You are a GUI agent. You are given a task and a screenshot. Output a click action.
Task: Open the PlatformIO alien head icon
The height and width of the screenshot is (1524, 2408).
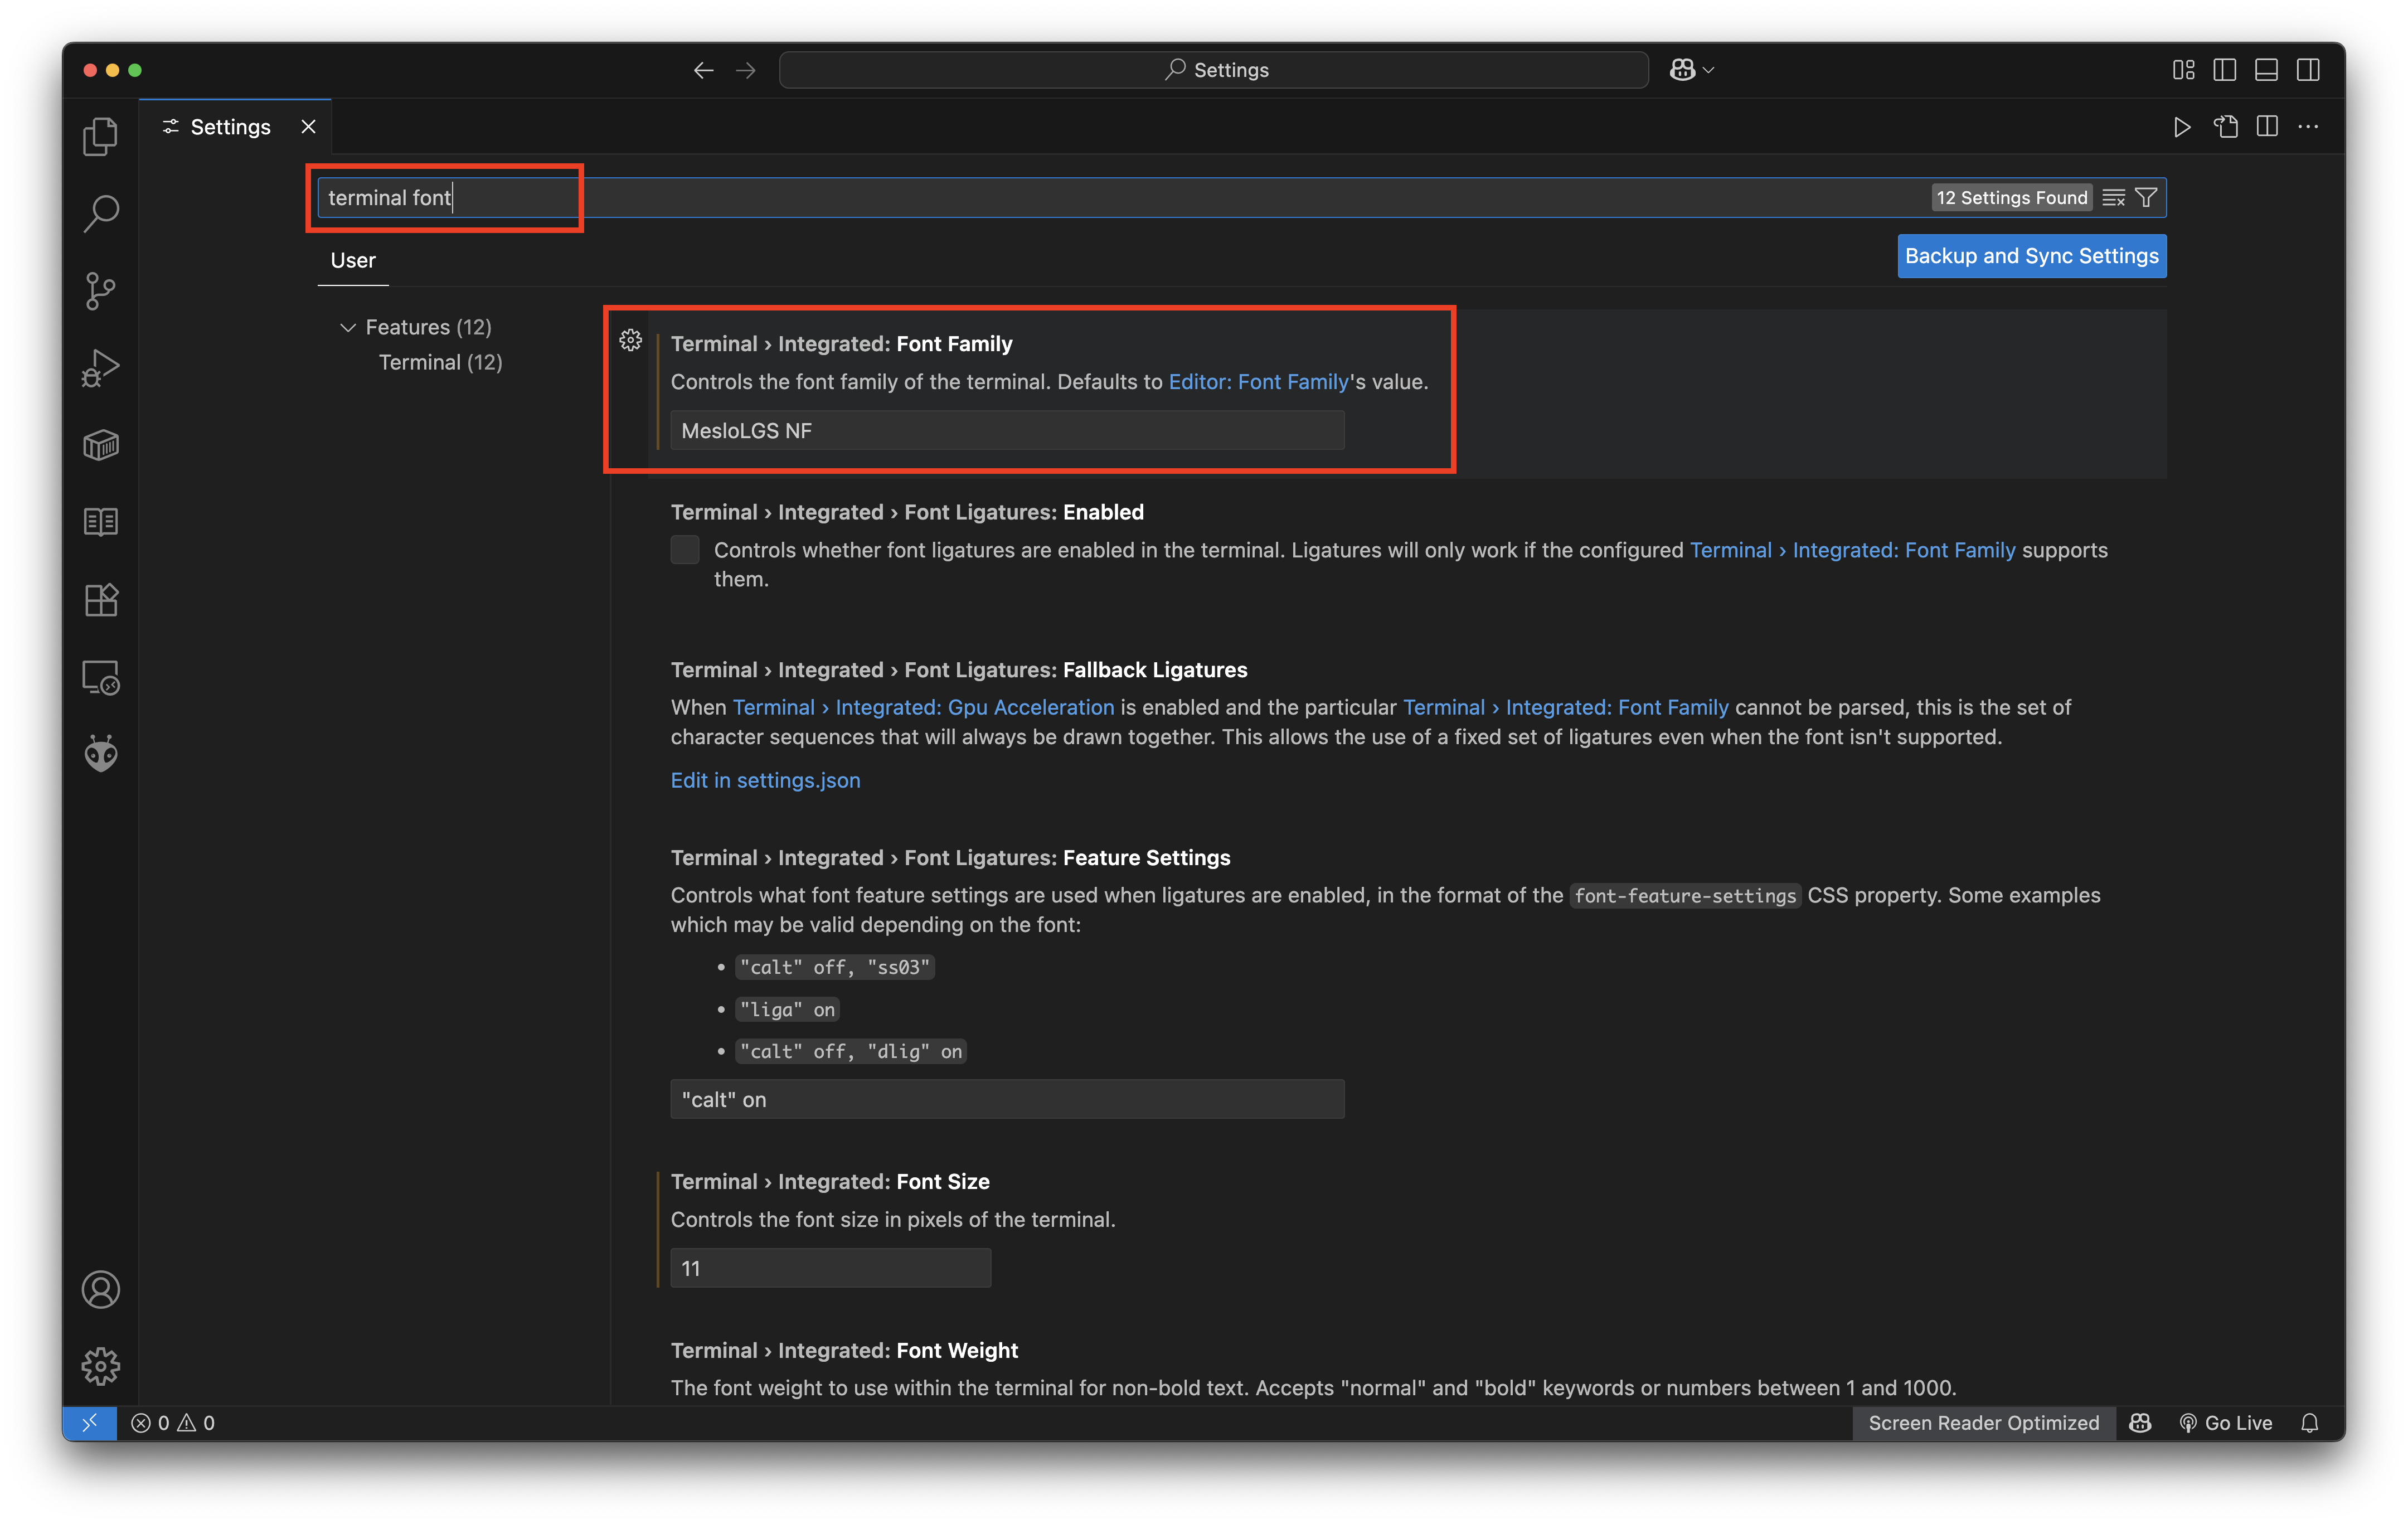point(100,754)
